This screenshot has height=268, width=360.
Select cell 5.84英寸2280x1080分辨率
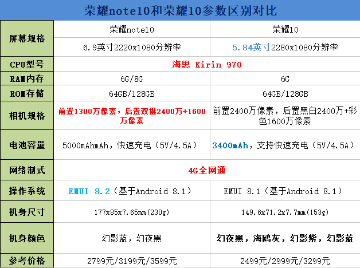point(285,47)
